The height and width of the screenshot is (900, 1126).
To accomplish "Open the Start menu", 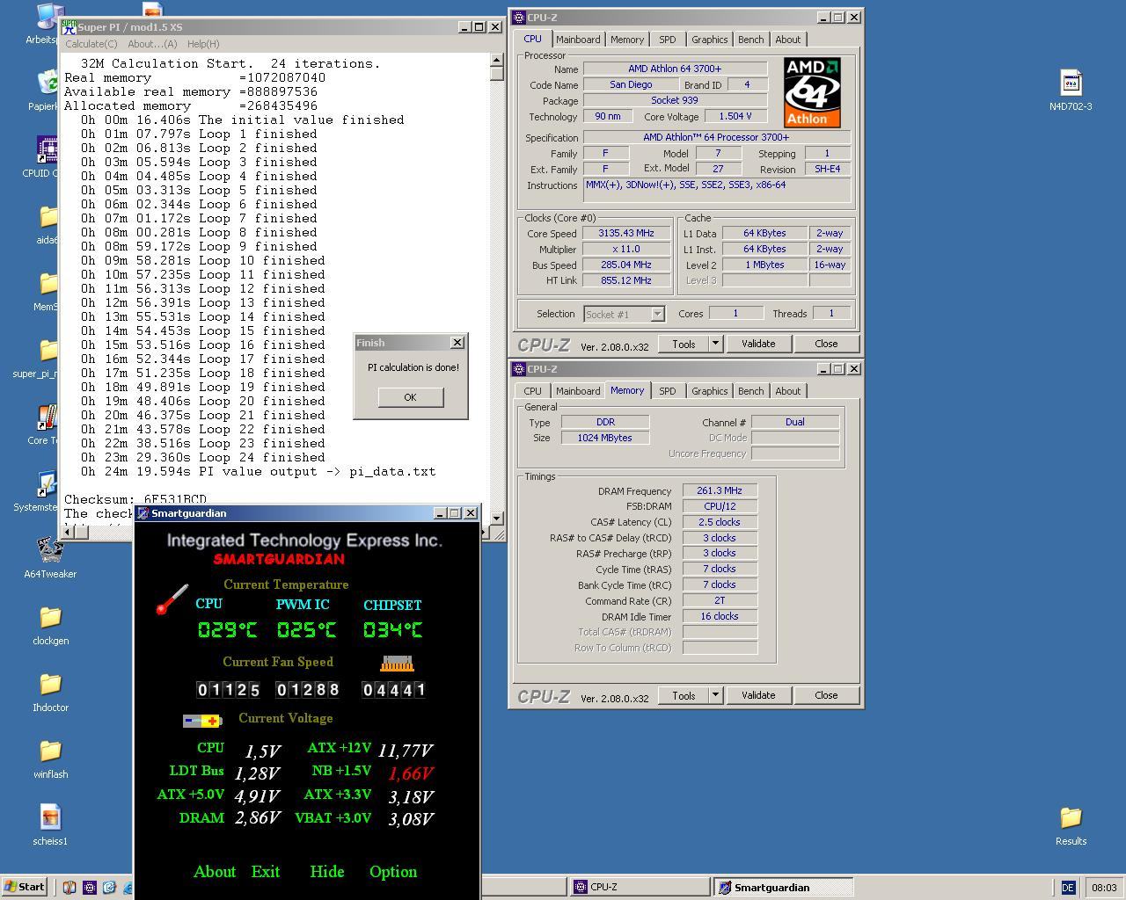I will (25, 887).
